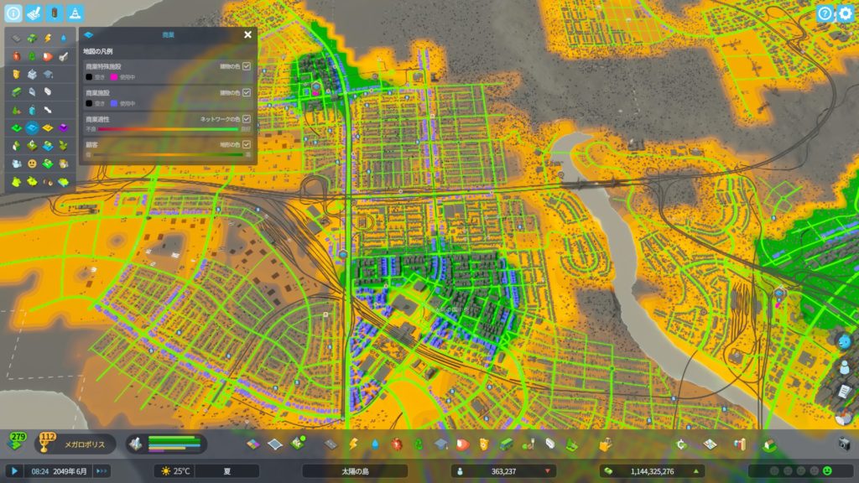Open the Info Views button
The width and height of the screenshot is (859, 483).
[x=13, y=13]
